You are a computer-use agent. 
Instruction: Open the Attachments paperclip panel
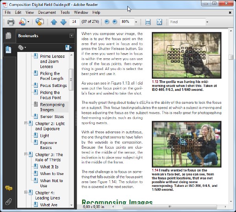point(8,202)
